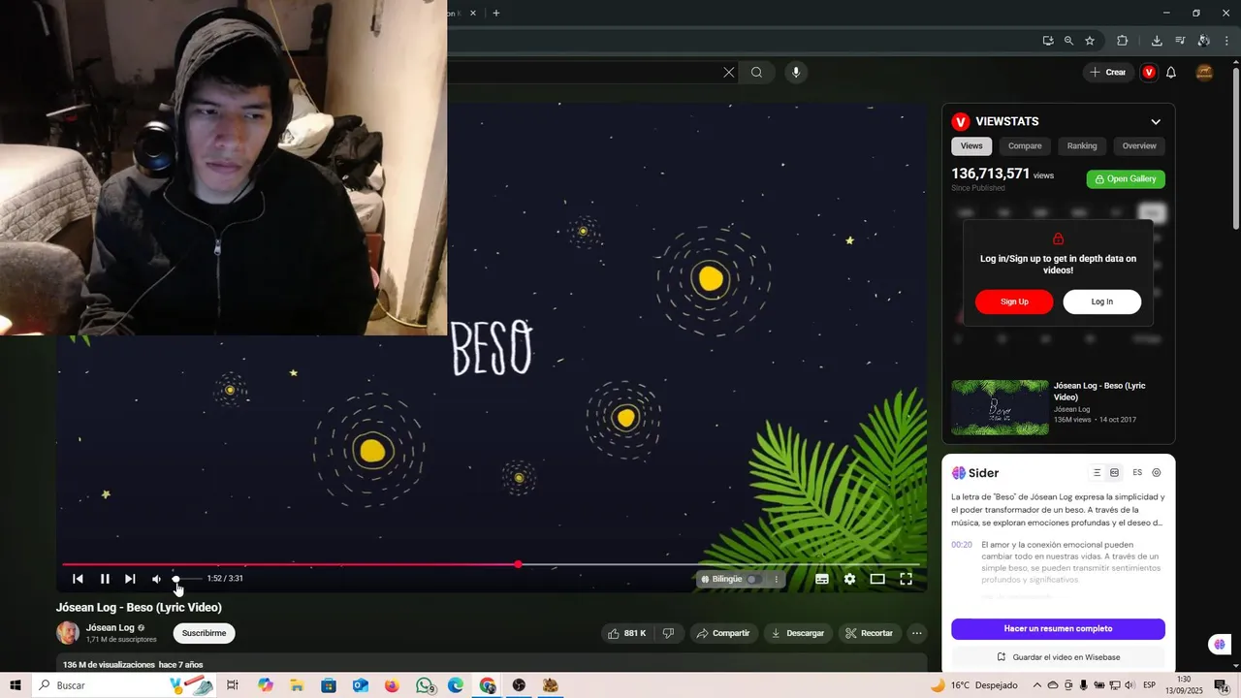Install the page as an app icon
The image size is (1241, 698).
pos(1048,41)
